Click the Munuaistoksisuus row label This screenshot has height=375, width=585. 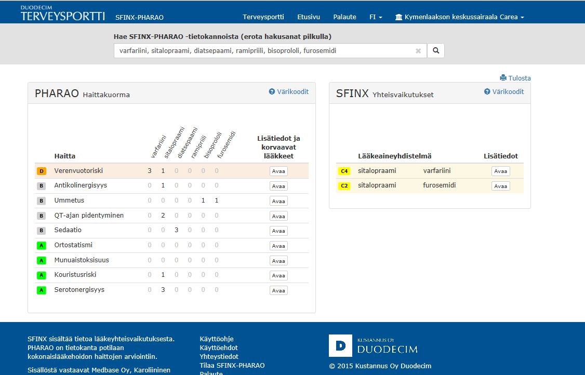[82, 260]
